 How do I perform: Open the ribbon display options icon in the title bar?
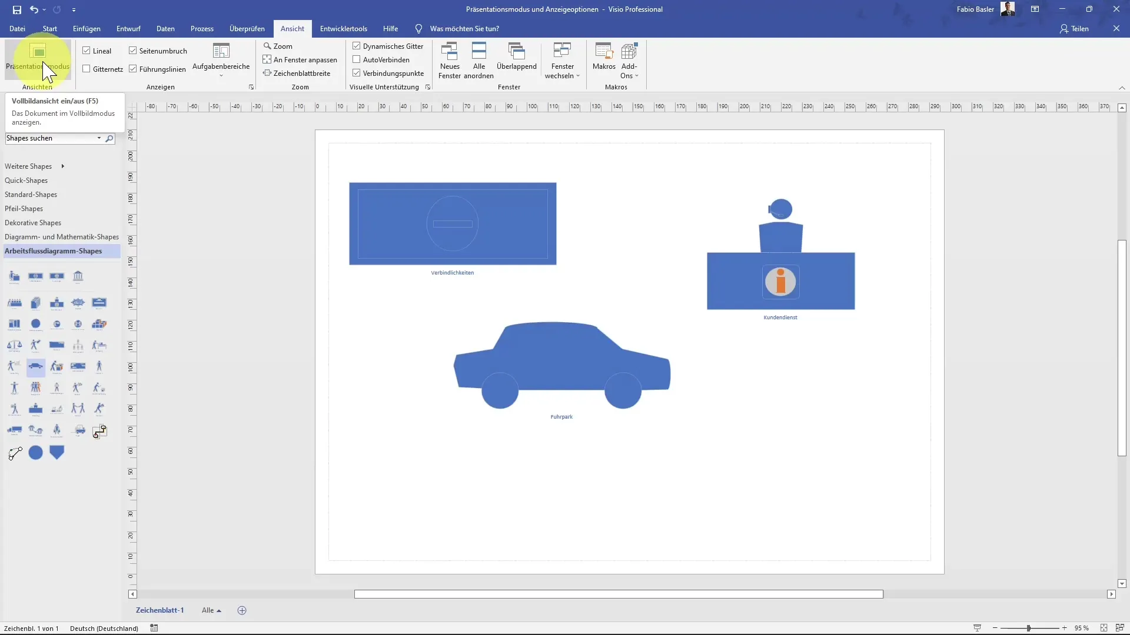coord(1035,9)
